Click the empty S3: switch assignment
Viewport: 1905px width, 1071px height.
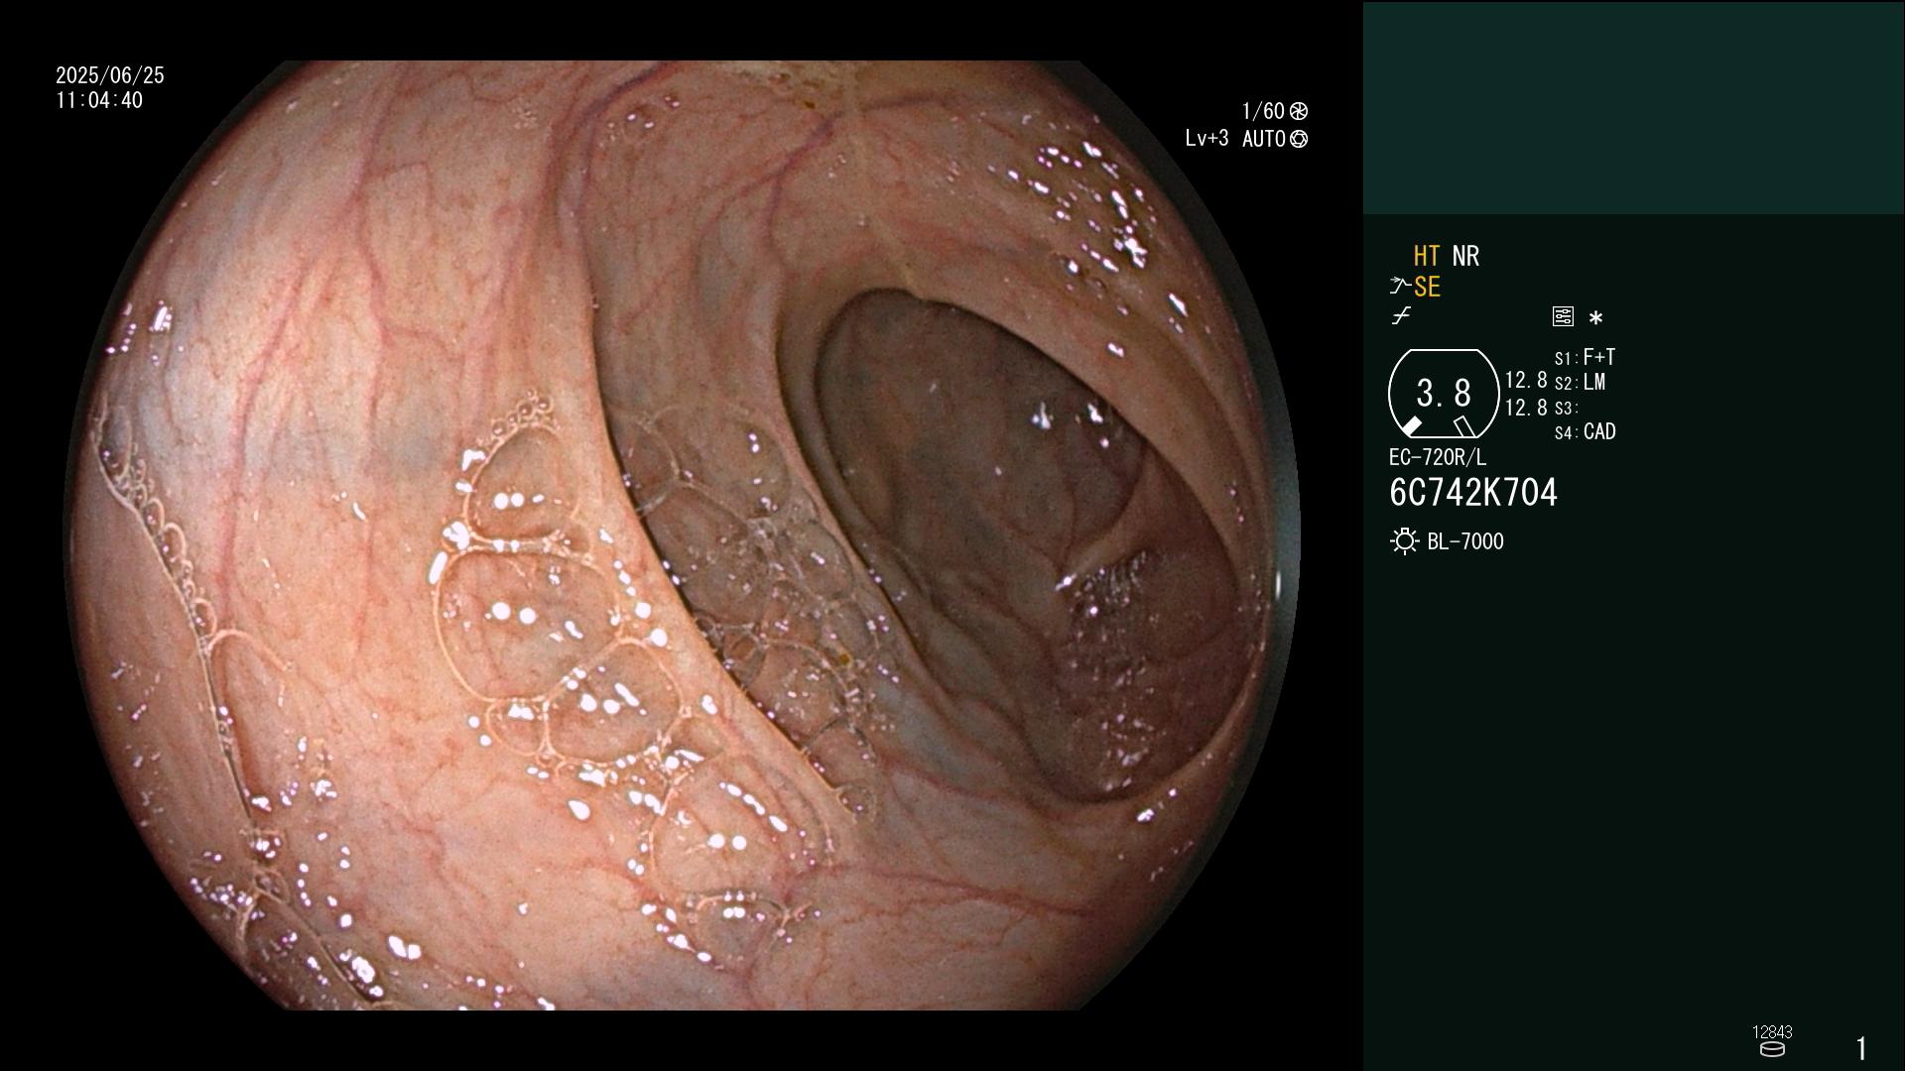point(1566,408)
